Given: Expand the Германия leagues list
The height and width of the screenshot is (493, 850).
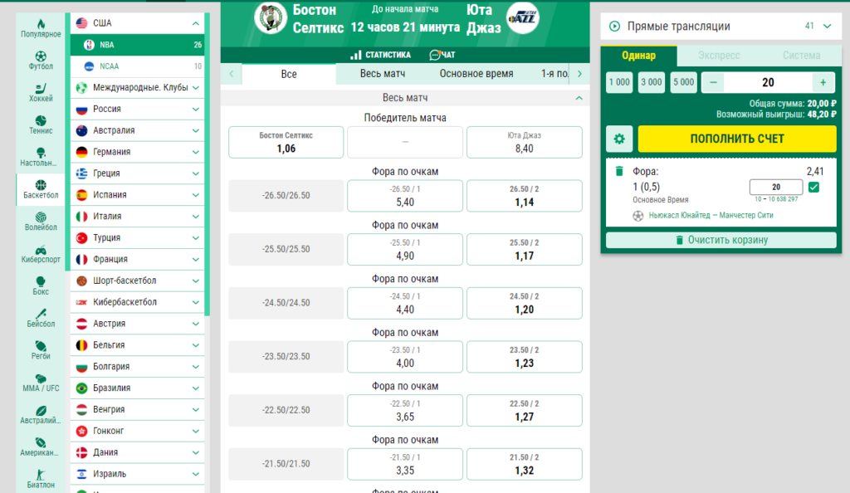Looking at the screenshot, I should [x=196, y=152].
